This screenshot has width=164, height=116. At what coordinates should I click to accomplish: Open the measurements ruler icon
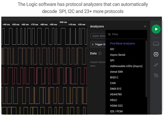[156, 65]
